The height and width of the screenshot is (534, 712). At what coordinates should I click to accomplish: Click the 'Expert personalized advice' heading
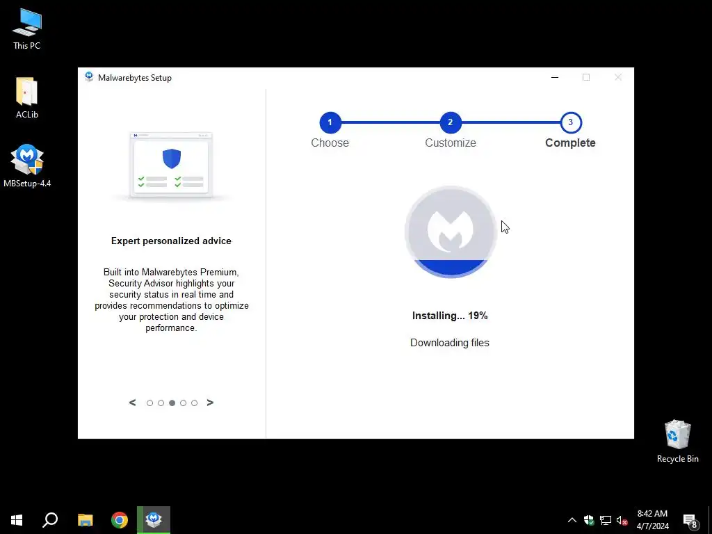[x=171, y=241]
